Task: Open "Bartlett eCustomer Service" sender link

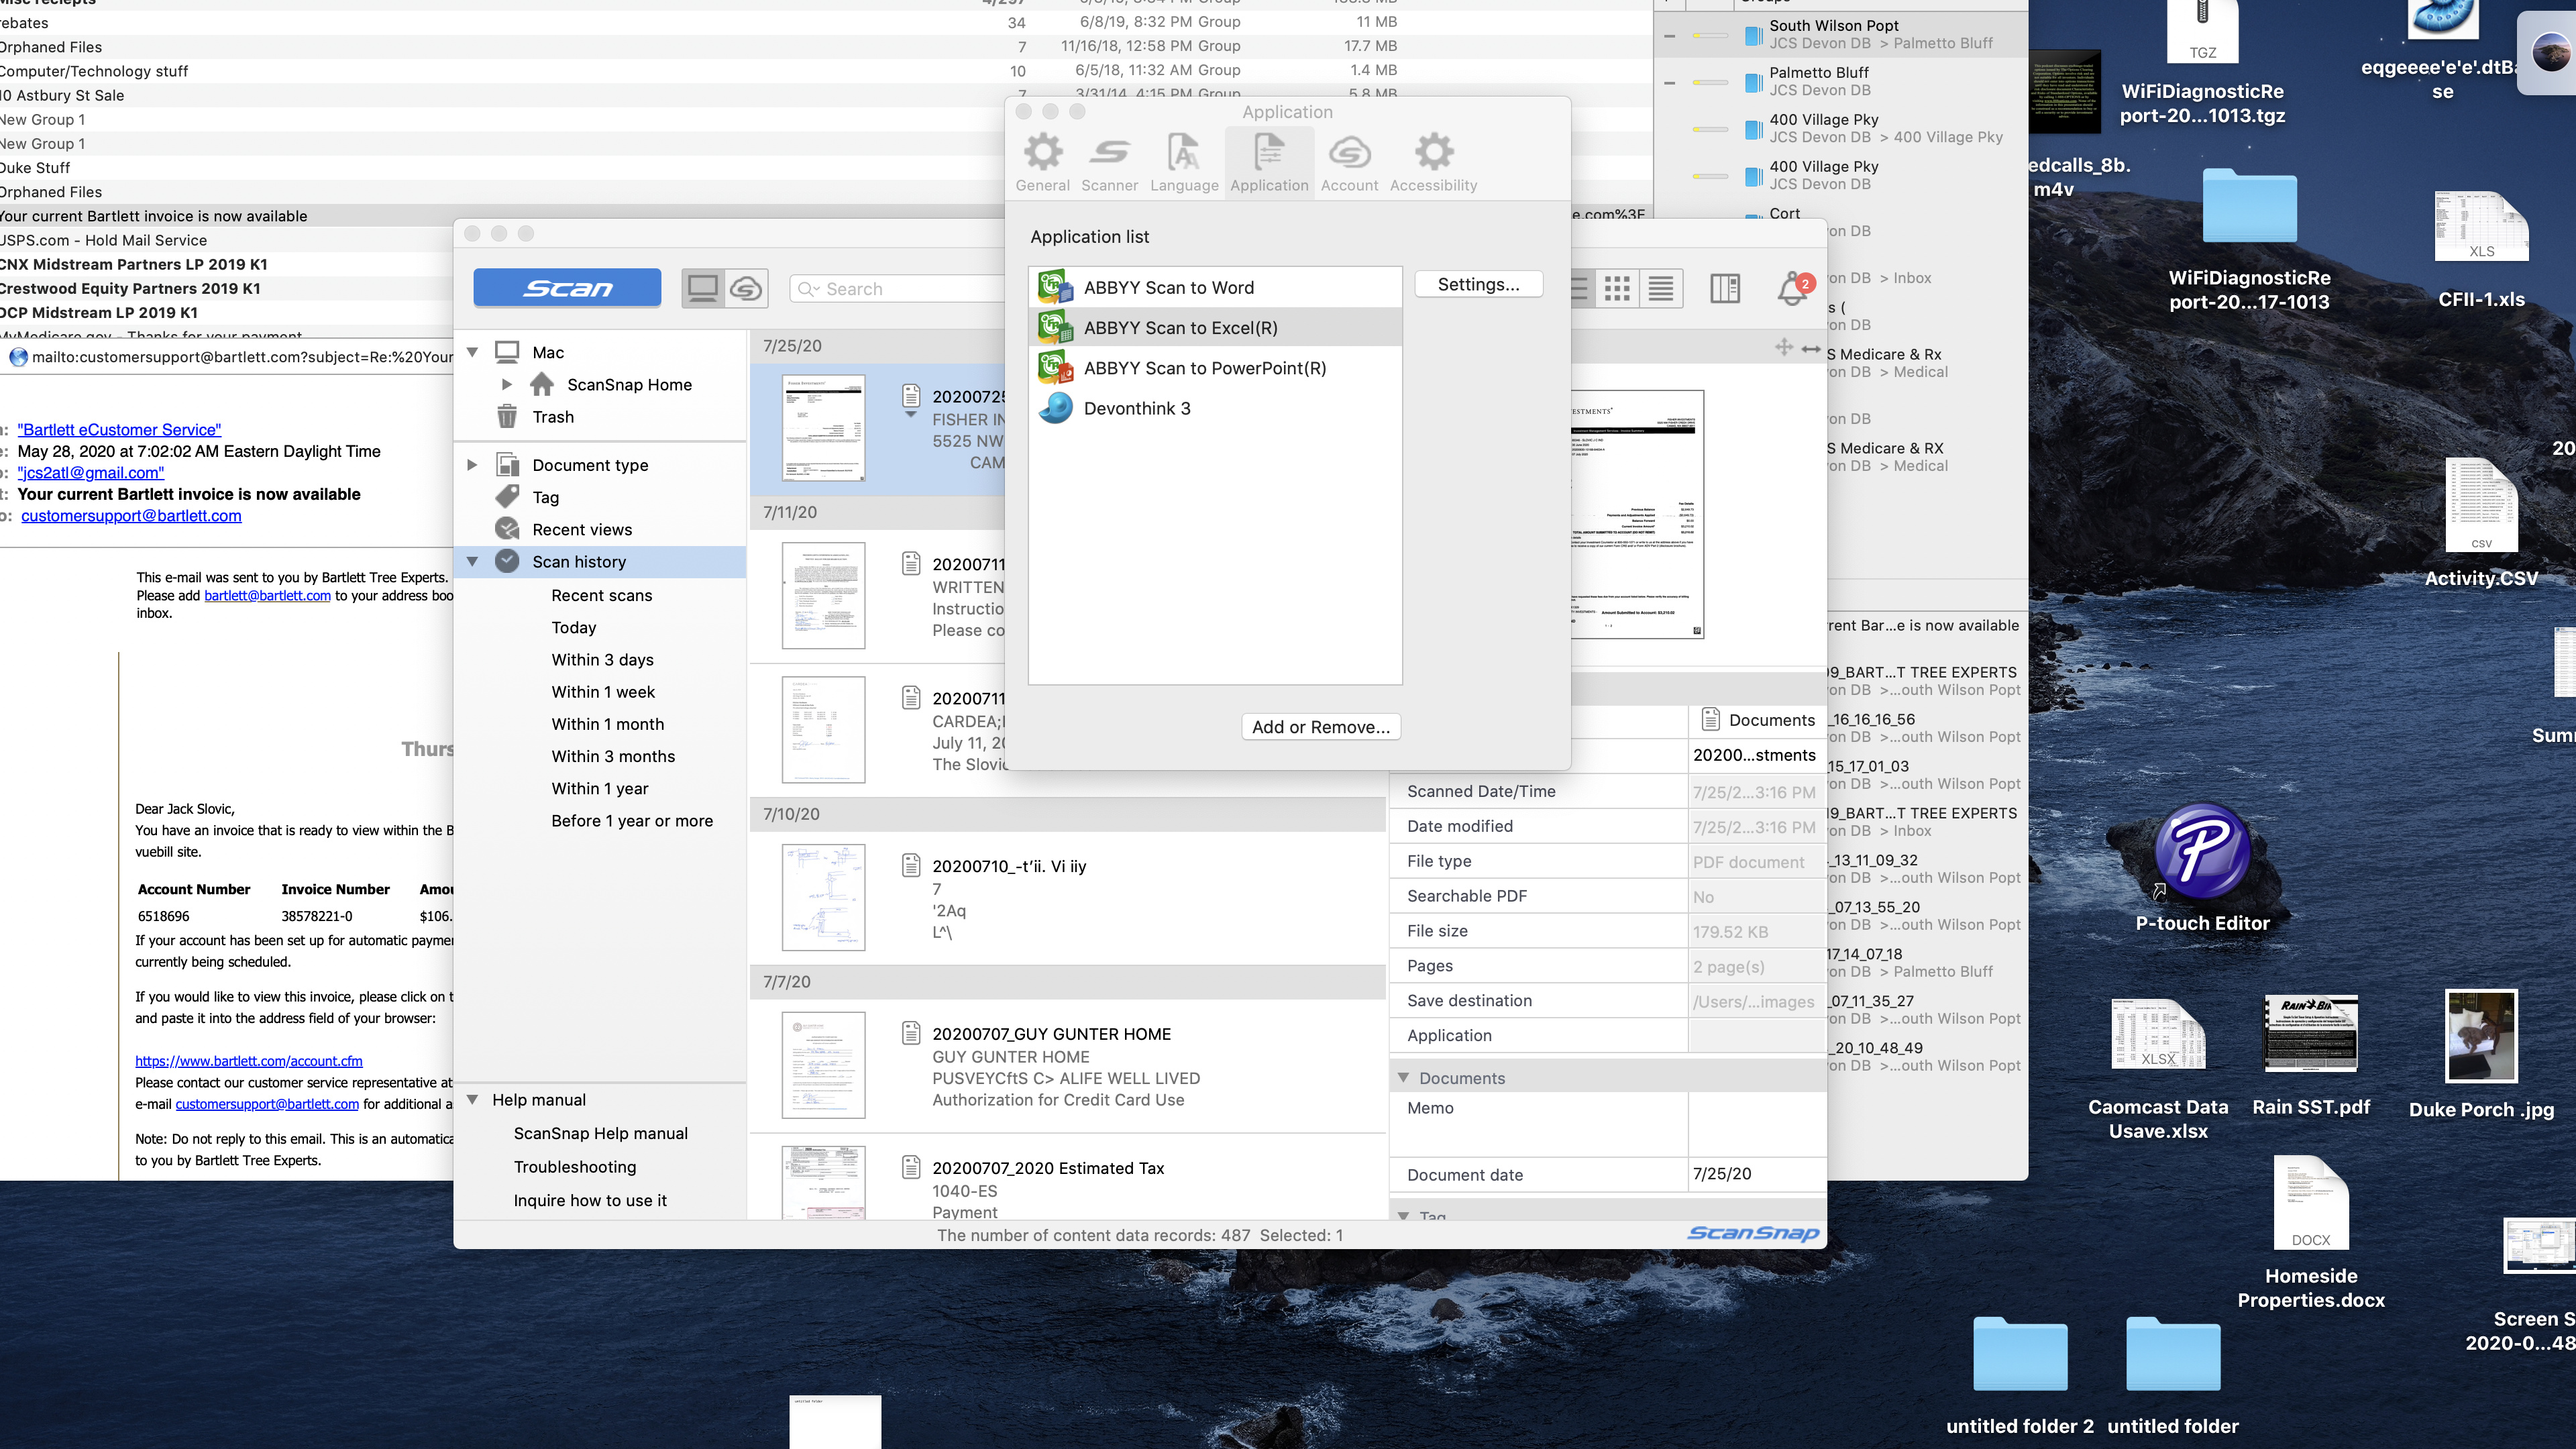Action: pos(119,429)
